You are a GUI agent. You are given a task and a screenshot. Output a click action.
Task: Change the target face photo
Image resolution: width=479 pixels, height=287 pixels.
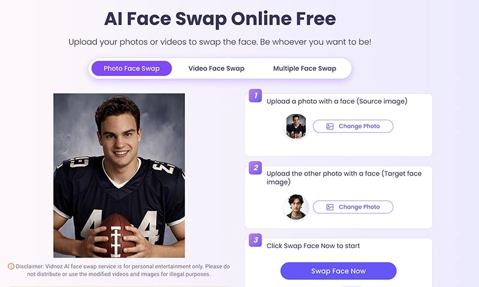(353, 207)
